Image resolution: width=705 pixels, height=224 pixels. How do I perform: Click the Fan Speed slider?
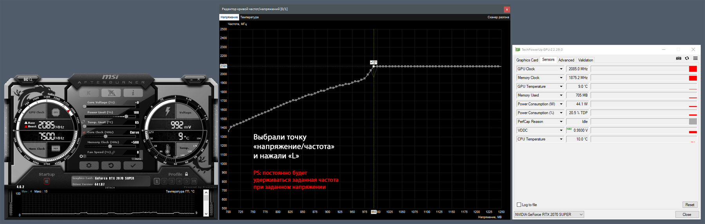[110, 156]
